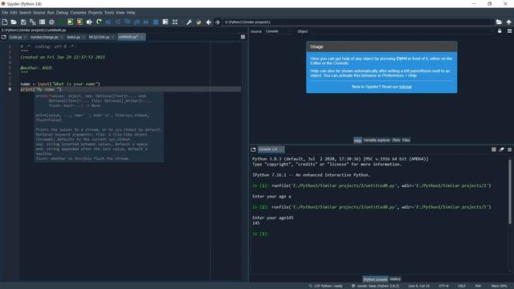
Task: Open the Spyder tutorial link
Action: tap(405, 87)
